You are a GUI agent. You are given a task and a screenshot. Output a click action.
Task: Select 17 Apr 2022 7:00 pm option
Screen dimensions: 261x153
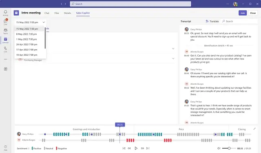[29, 50]
